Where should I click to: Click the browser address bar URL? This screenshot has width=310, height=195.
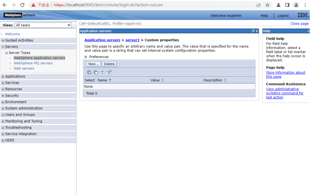point(108,5)
